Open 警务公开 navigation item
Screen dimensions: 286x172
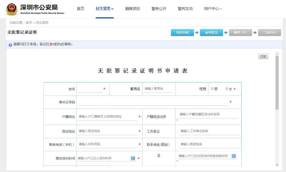tap(159, 9)
